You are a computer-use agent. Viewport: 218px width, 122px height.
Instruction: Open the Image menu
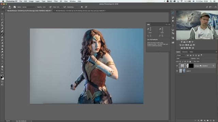pyautogui.click(x=31, y=1)
